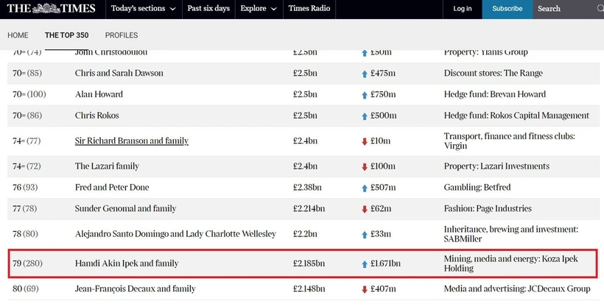
Task: Select Sunder Genomal and family name
Action: tap(125, 209)
